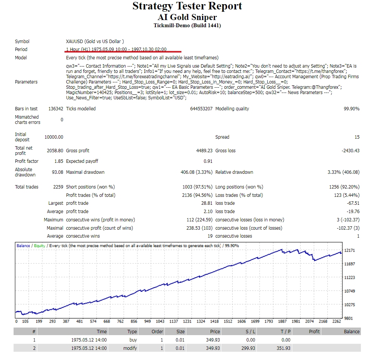Image resolution: width=379 pixels, height=354 pixels.
Task: Click the Size column header
Action: (180, 331)
